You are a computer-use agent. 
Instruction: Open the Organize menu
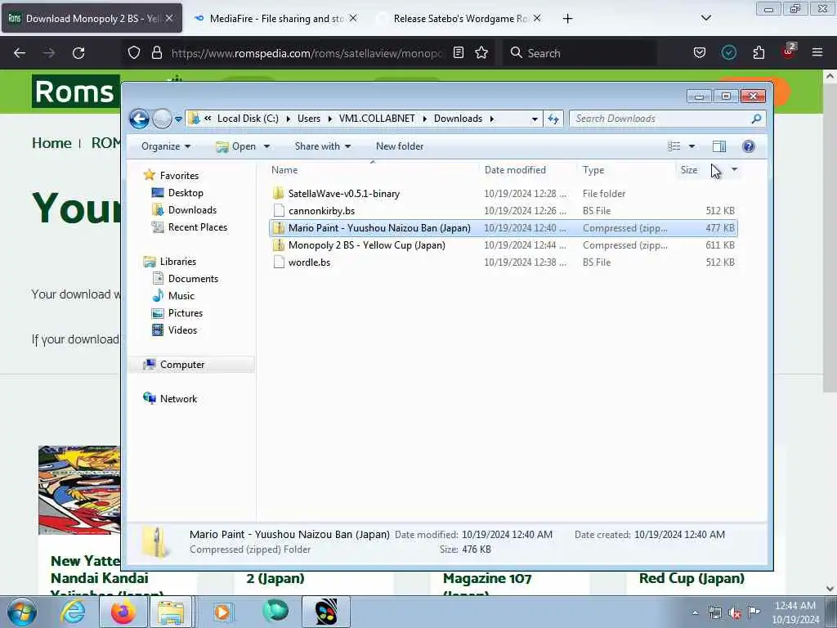click(165, 146)
